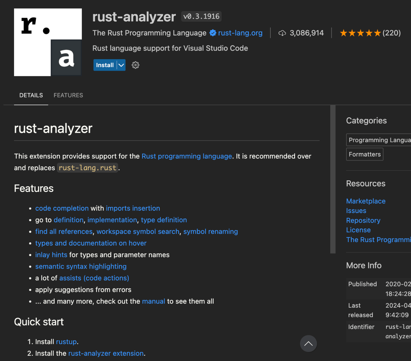Open the code completion link

(x=62, y=208)
